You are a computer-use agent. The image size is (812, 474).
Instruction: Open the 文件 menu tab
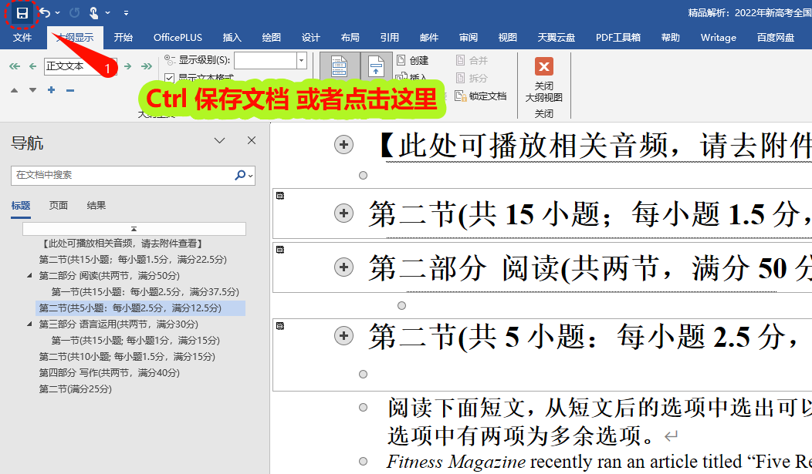coord(22,37)
